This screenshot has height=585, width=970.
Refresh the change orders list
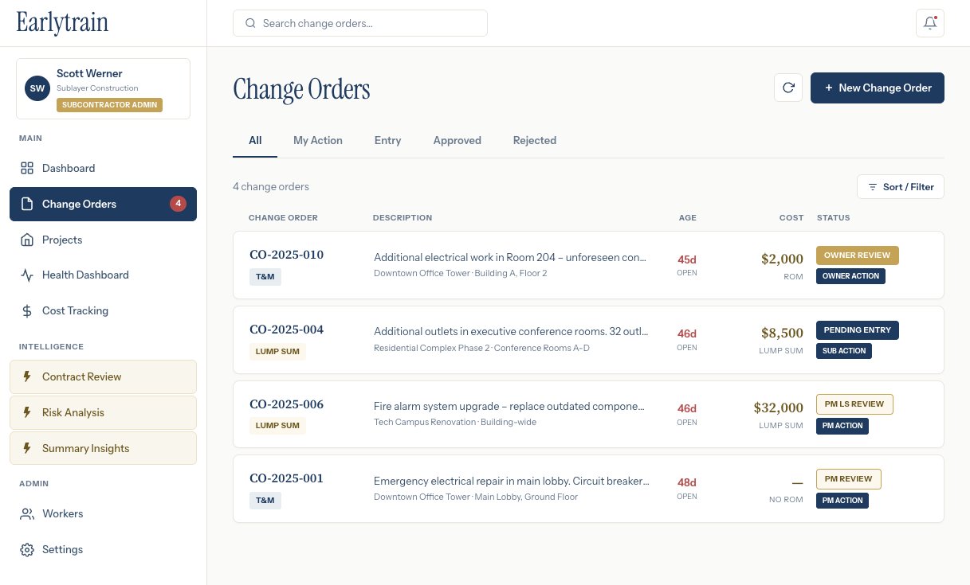tap(788, 88)
